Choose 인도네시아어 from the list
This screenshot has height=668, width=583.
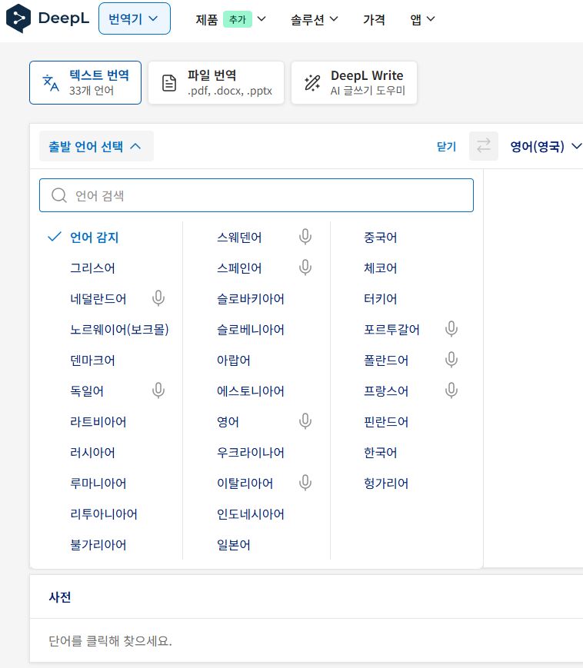point(251,513)
